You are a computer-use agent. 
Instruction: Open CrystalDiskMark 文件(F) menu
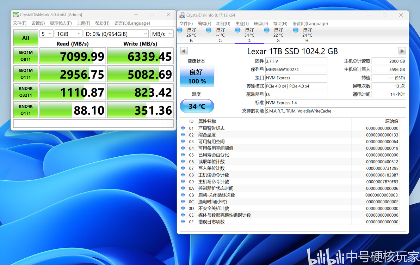20,23
